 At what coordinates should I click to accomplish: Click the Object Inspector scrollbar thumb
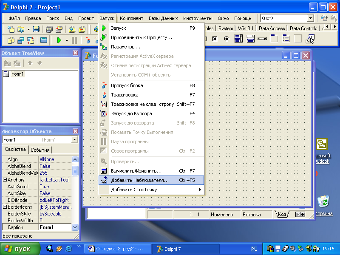pos(75,171)
